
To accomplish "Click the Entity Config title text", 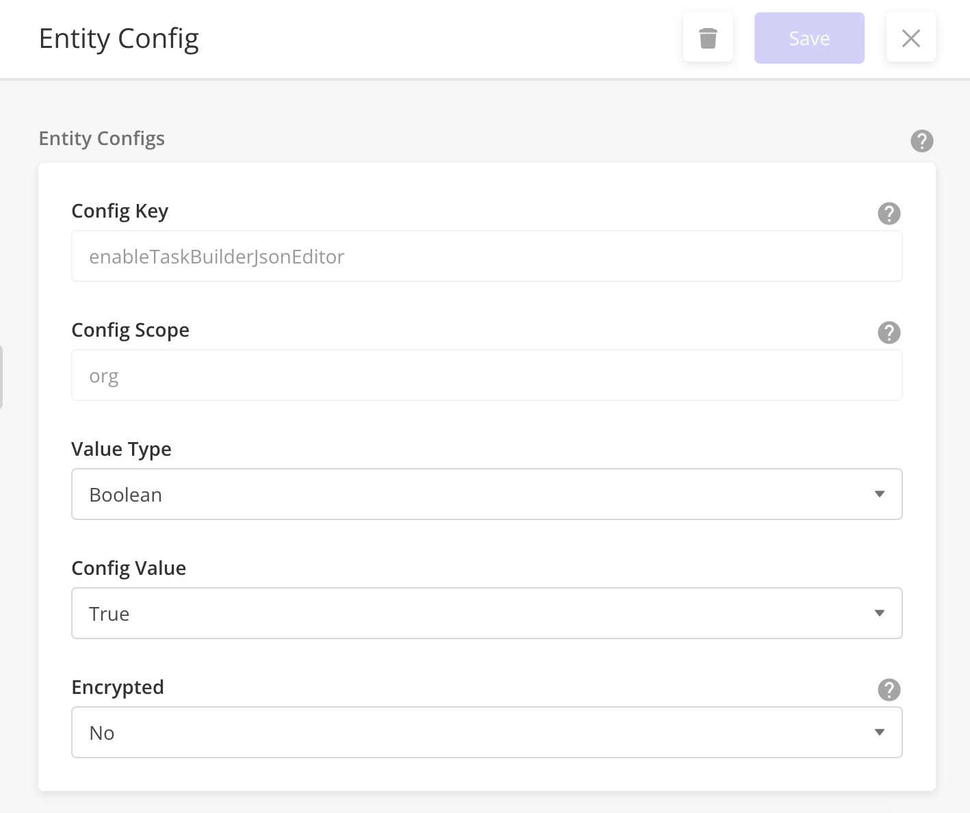I will [x=119, y=39].
